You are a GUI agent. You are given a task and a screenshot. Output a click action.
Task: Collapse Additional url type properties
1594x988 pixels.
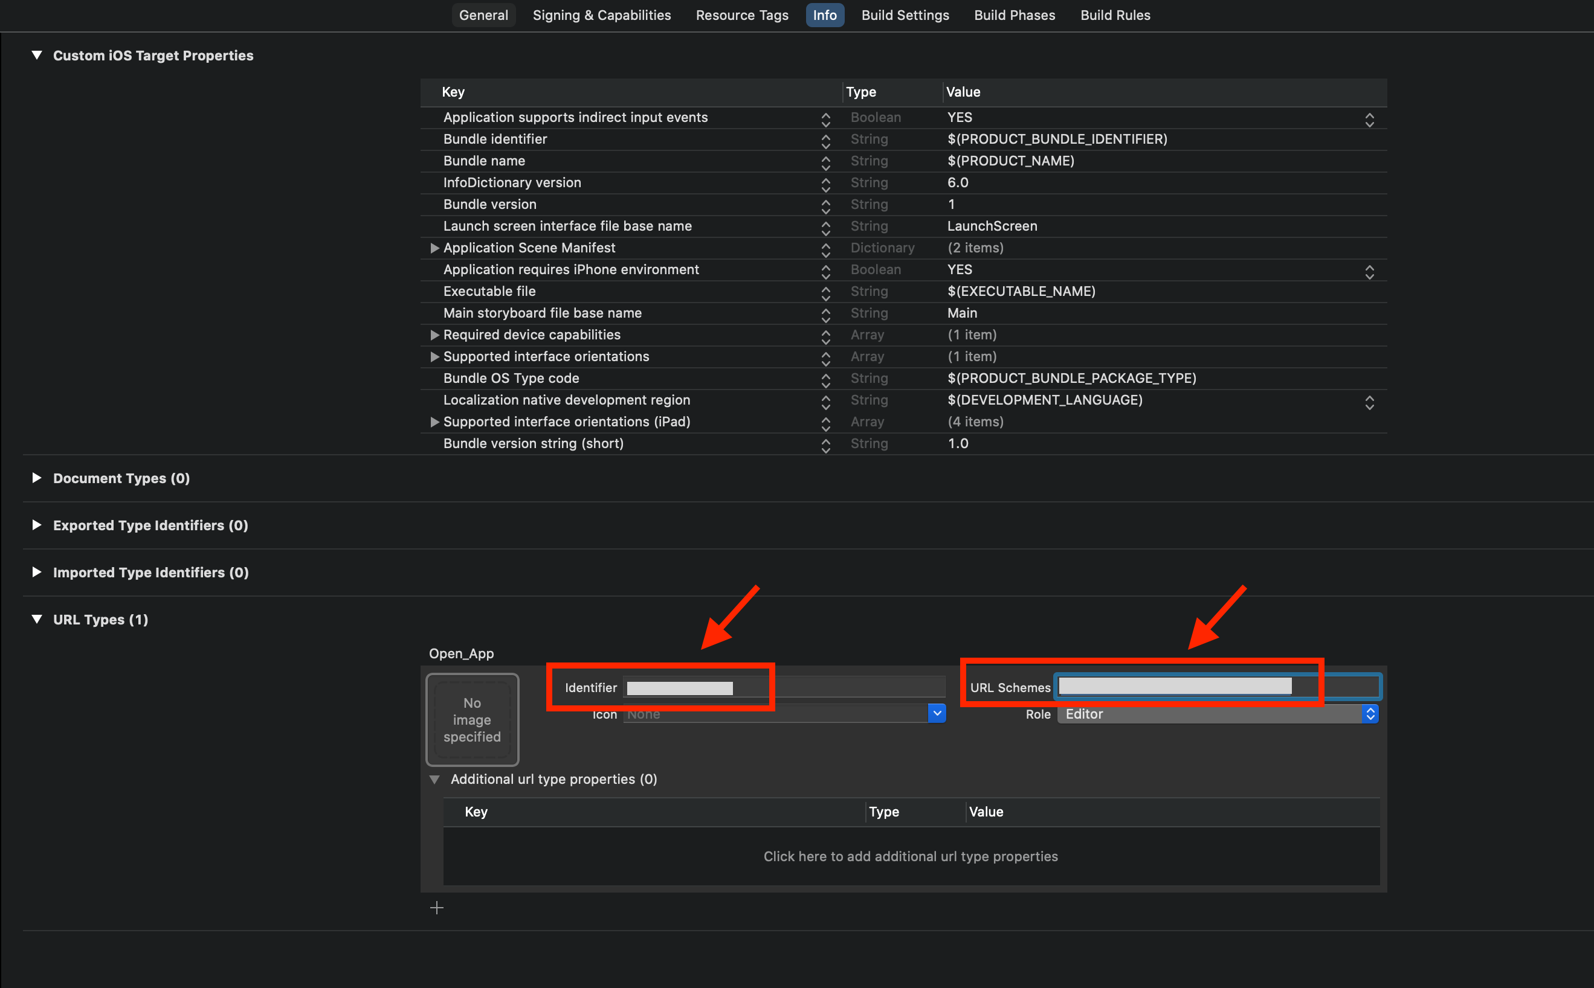click(x=434, y=780)
